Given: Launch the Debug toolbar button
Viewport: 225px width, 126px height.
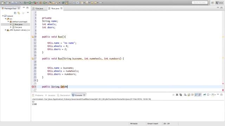Looking at the screenshot, I should [25, 2].
